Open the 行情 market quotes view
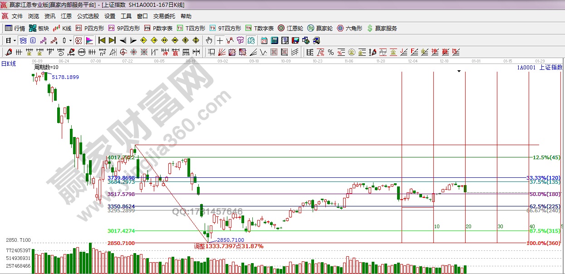Image resolution: width=565 pixels, height=274 pixels. click(x=15, y=28)
